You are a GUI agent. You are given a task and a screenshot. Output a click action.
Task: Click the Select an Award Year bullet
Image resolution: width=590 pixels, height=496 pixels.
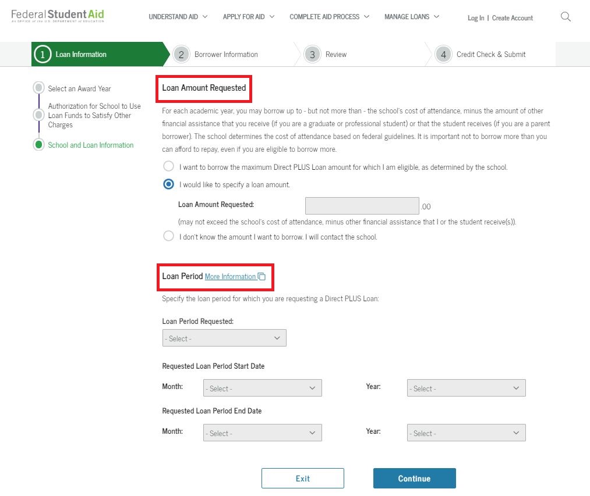(x=38, y=88)
